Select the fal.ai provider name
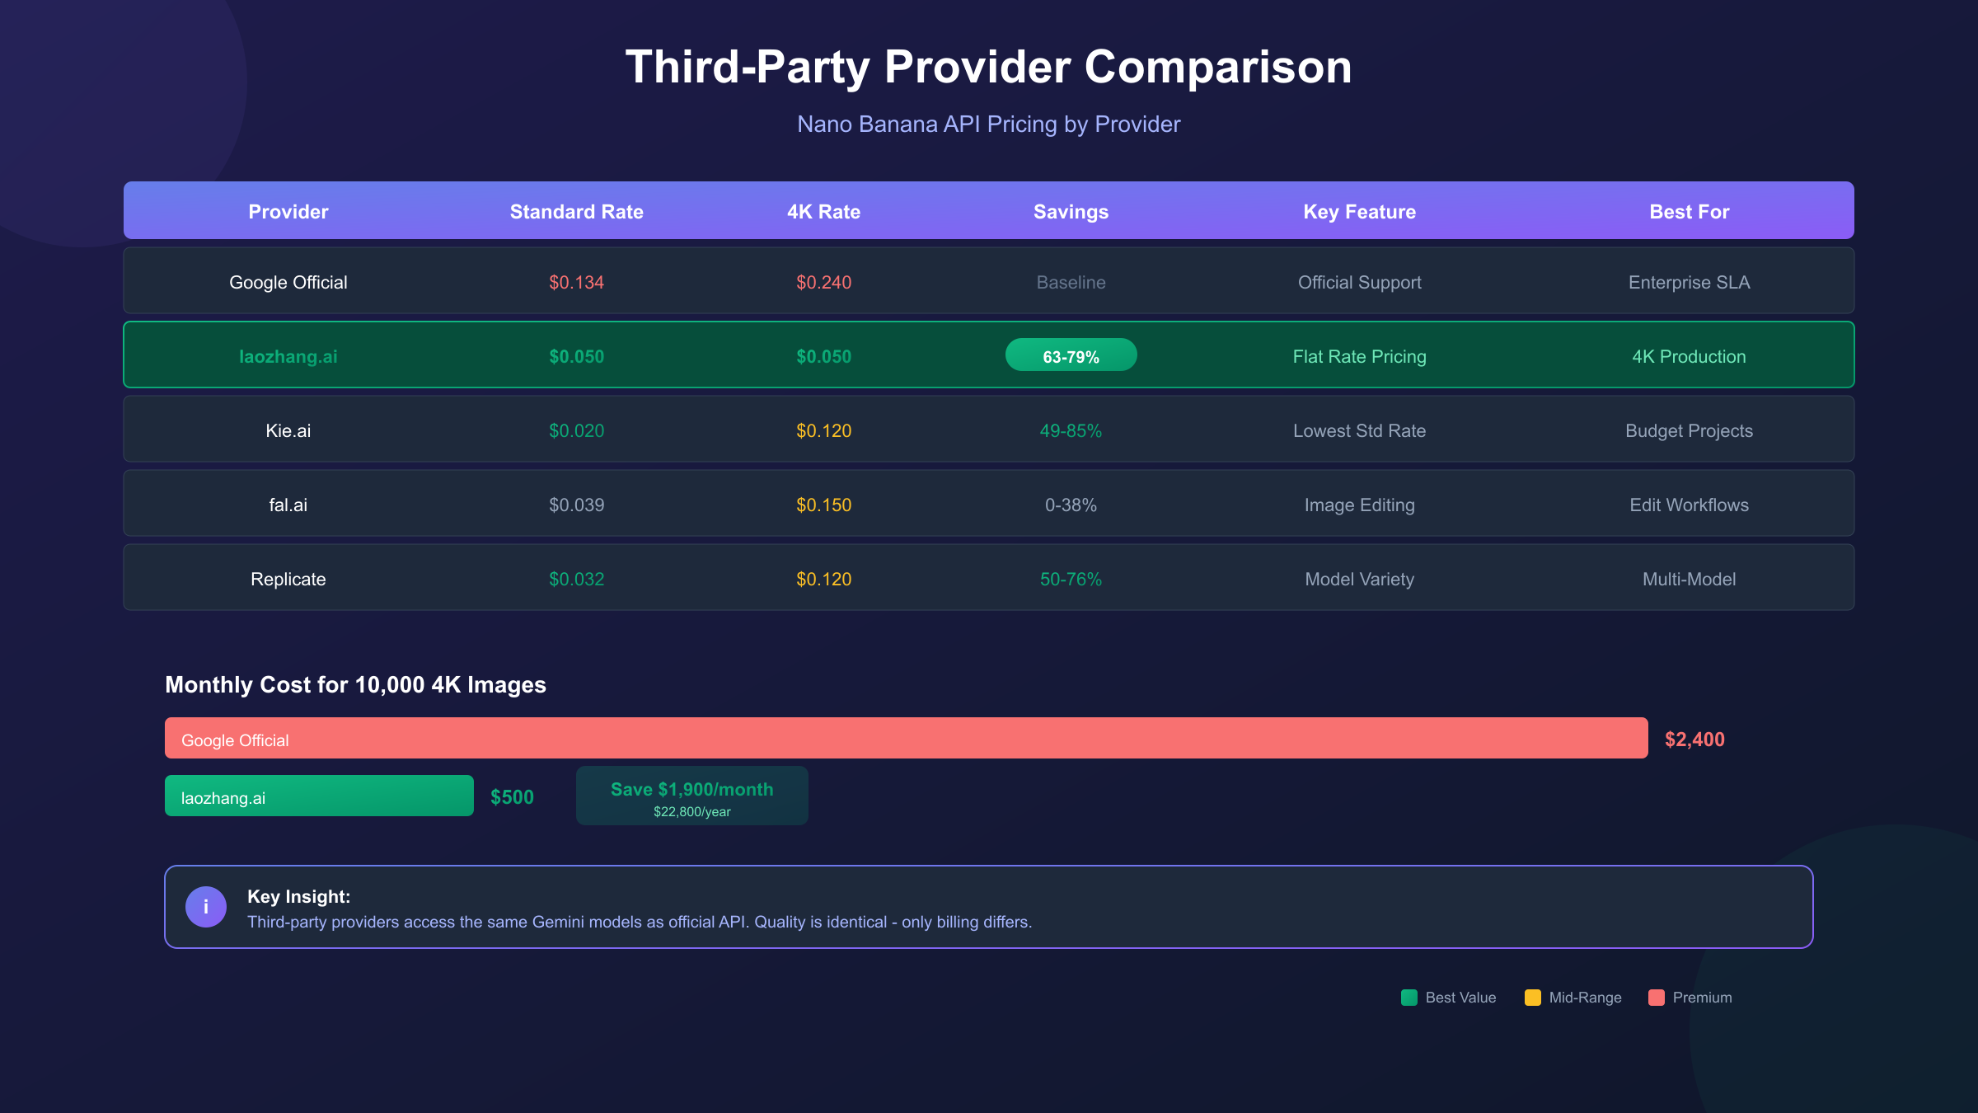The width and height of the screenshot is (1978, 1113). click(x=288, y=505)
